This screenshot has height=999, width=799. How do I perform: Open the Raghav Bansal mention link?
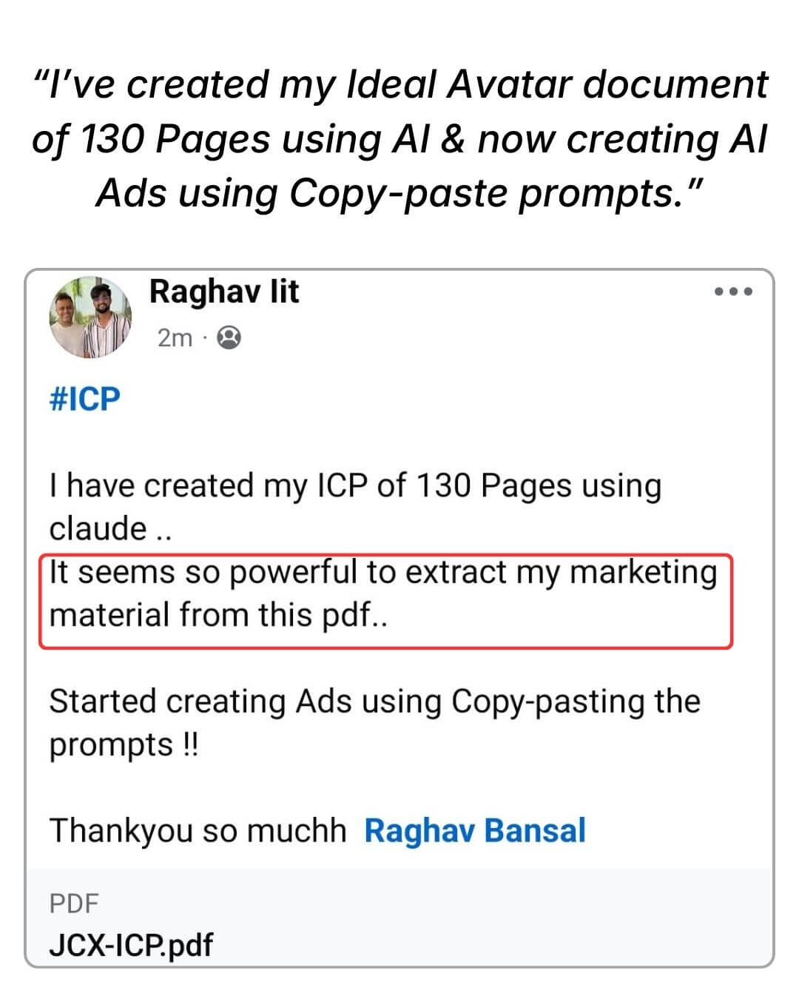pyautogui.click(x=474, y=830)
